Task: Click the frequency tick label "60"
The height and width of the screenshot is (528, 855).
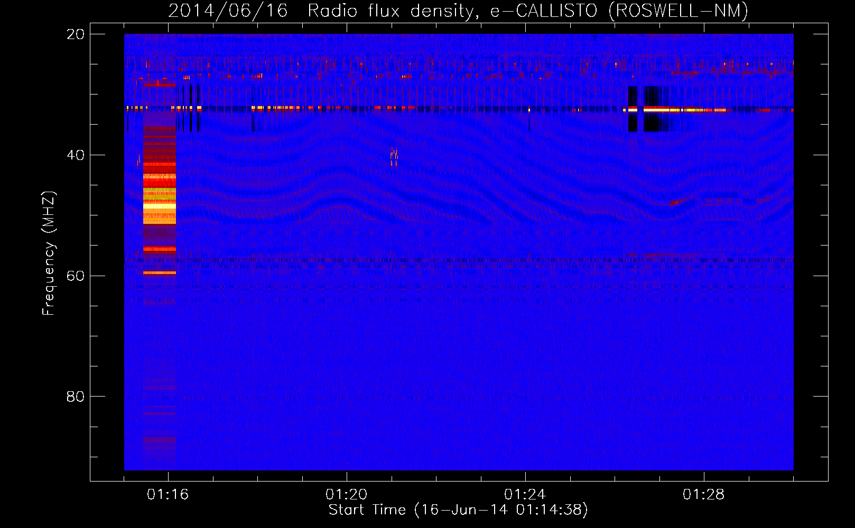Action: point(76,276)
